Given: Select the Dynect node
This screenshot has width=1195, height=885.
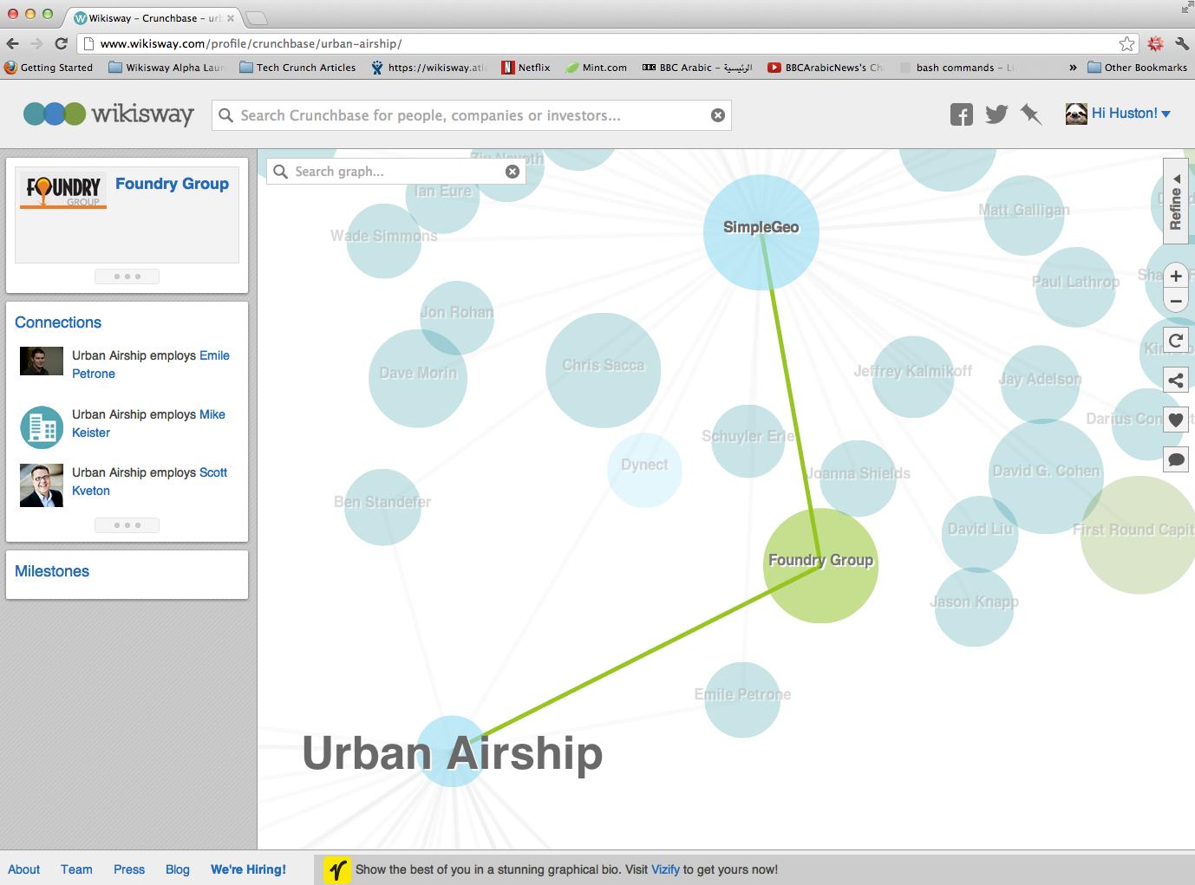Looking at the screenshot, I should click(x=644, y=470).
